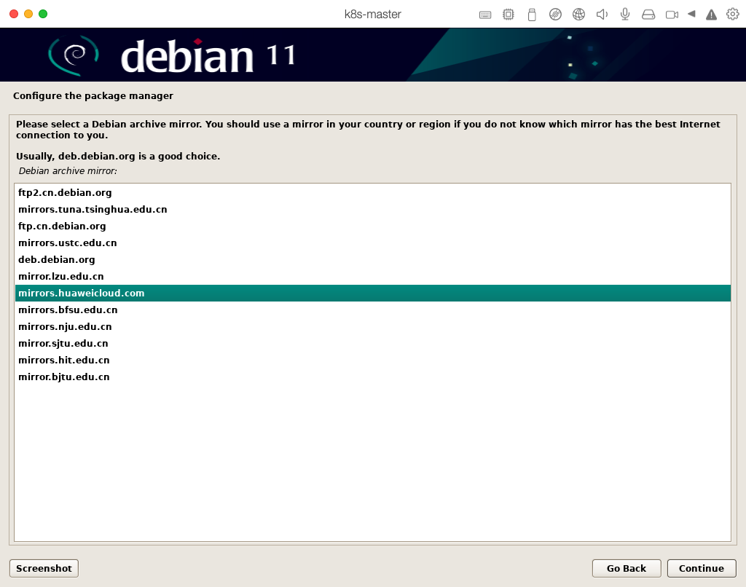Screen dimensions: 746x587
Task: Select mirror mirrors.tuna.tsinghua.edu.cn
Action: click(372, 209)
